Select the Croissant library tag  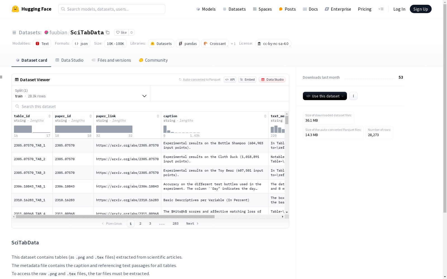click(215, 44)
